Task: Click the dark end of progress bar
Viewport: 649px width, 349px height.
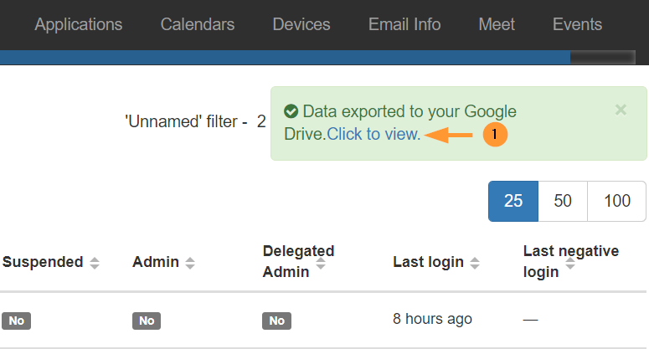Action: point(603,58)
